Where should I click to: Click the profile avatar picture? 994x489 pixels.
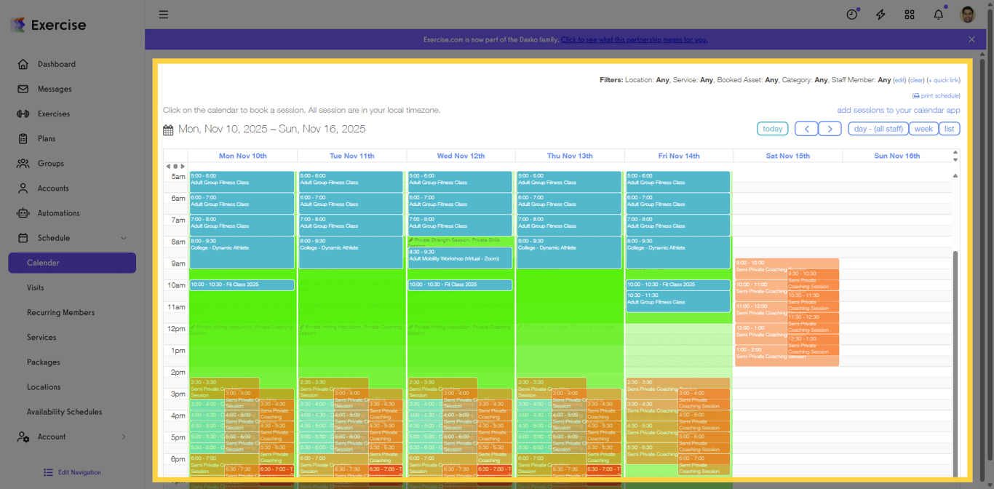(x=967, y=14)
